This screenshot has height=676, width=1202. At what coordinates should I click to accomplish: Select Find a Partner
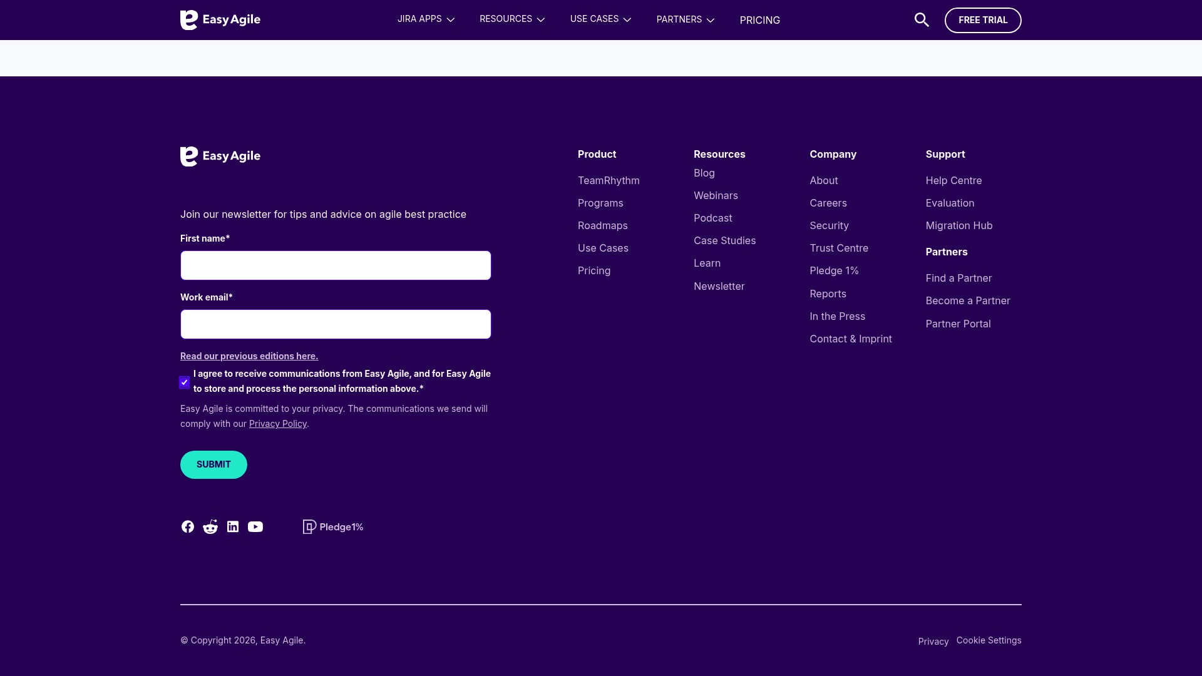click(x=959, y=278)
